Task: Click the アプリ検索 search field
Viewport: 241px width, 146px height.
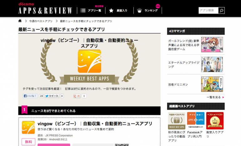Action: [x=208, y=10]
